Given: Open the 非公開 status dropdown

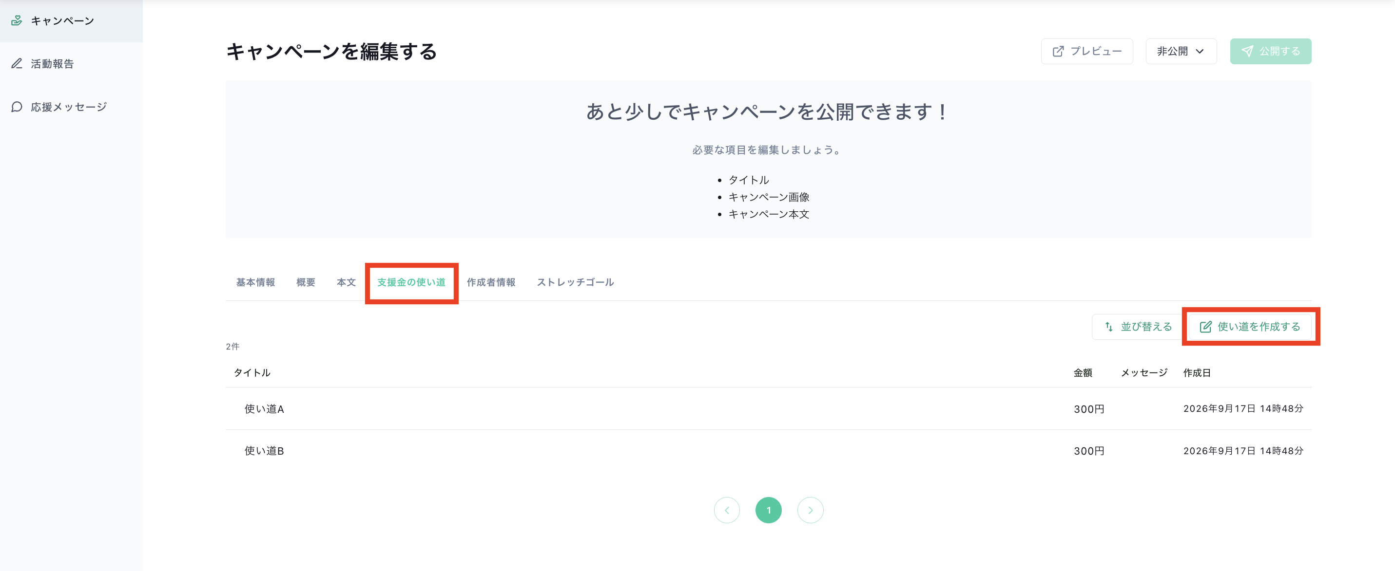Looking at the screenshot, I should [x=1181, y=52].
